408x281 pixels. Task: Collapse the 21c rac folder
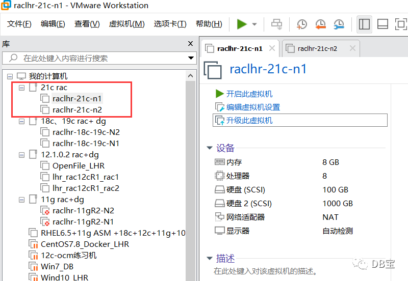click(21, 88)
